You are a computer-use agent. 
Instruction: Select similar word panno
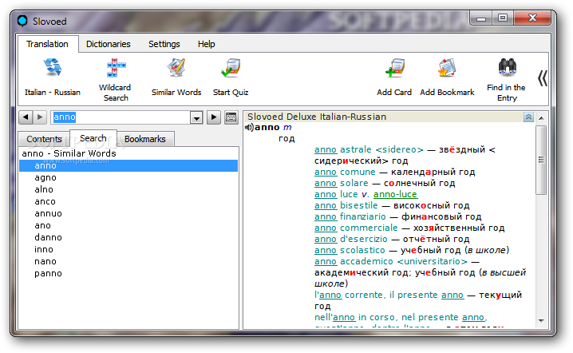pos(48,274)
